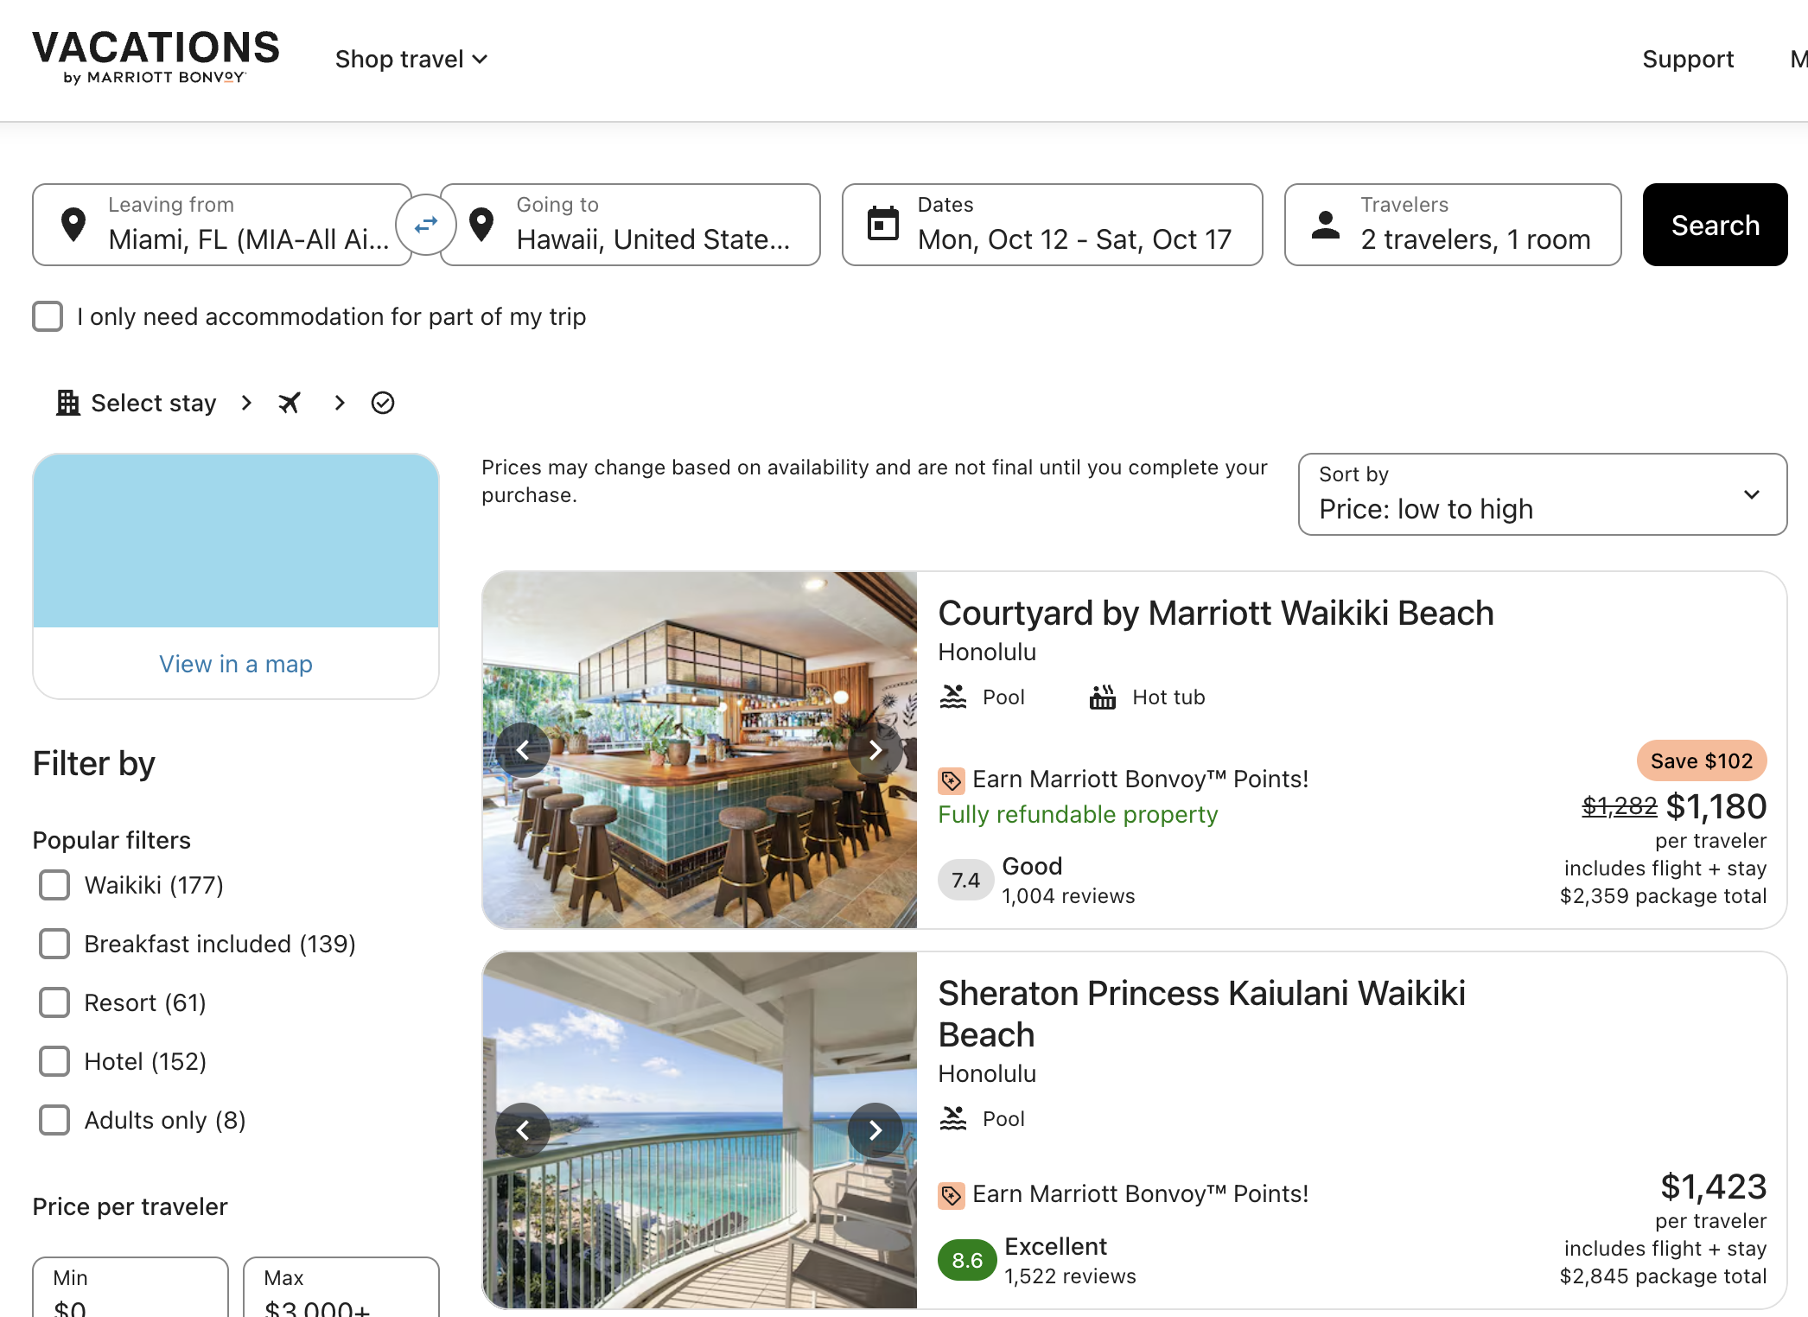Image resolution: width=1808 pixels, height=1317 pixels.
Task: Show next photo of Sheraton Princess Kaiulani
Action: click(x=875, y=1129)
